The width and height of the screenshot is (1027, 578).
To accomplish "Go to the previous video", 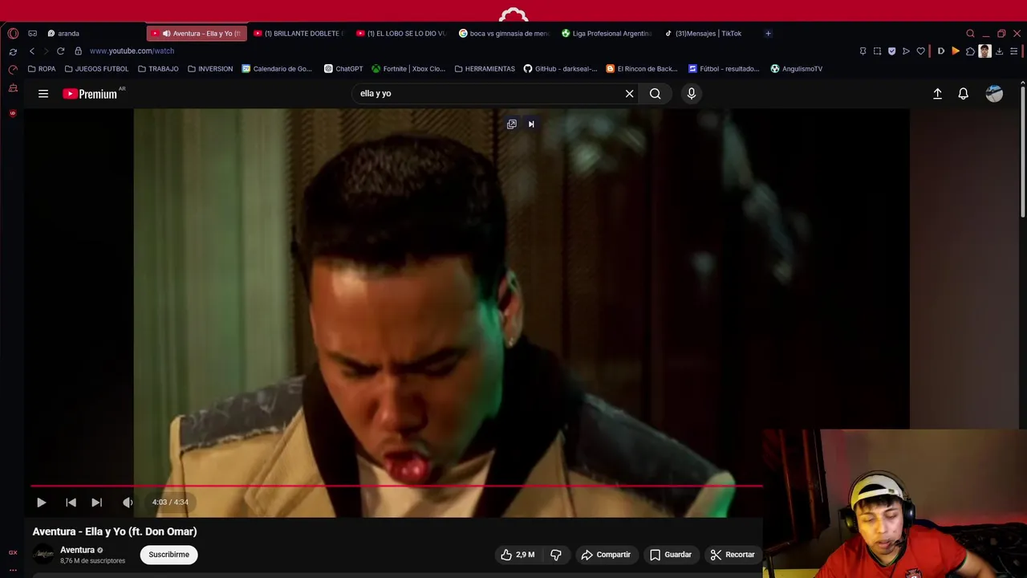I will point(71,503).
